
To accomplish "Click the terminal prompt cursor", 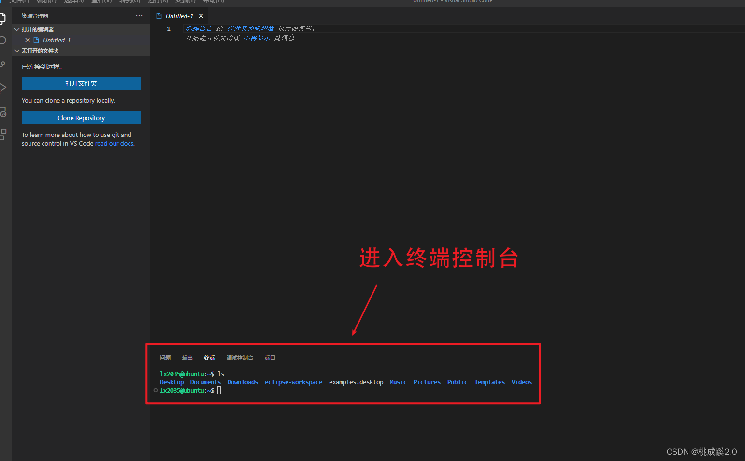I will (219, 391).
